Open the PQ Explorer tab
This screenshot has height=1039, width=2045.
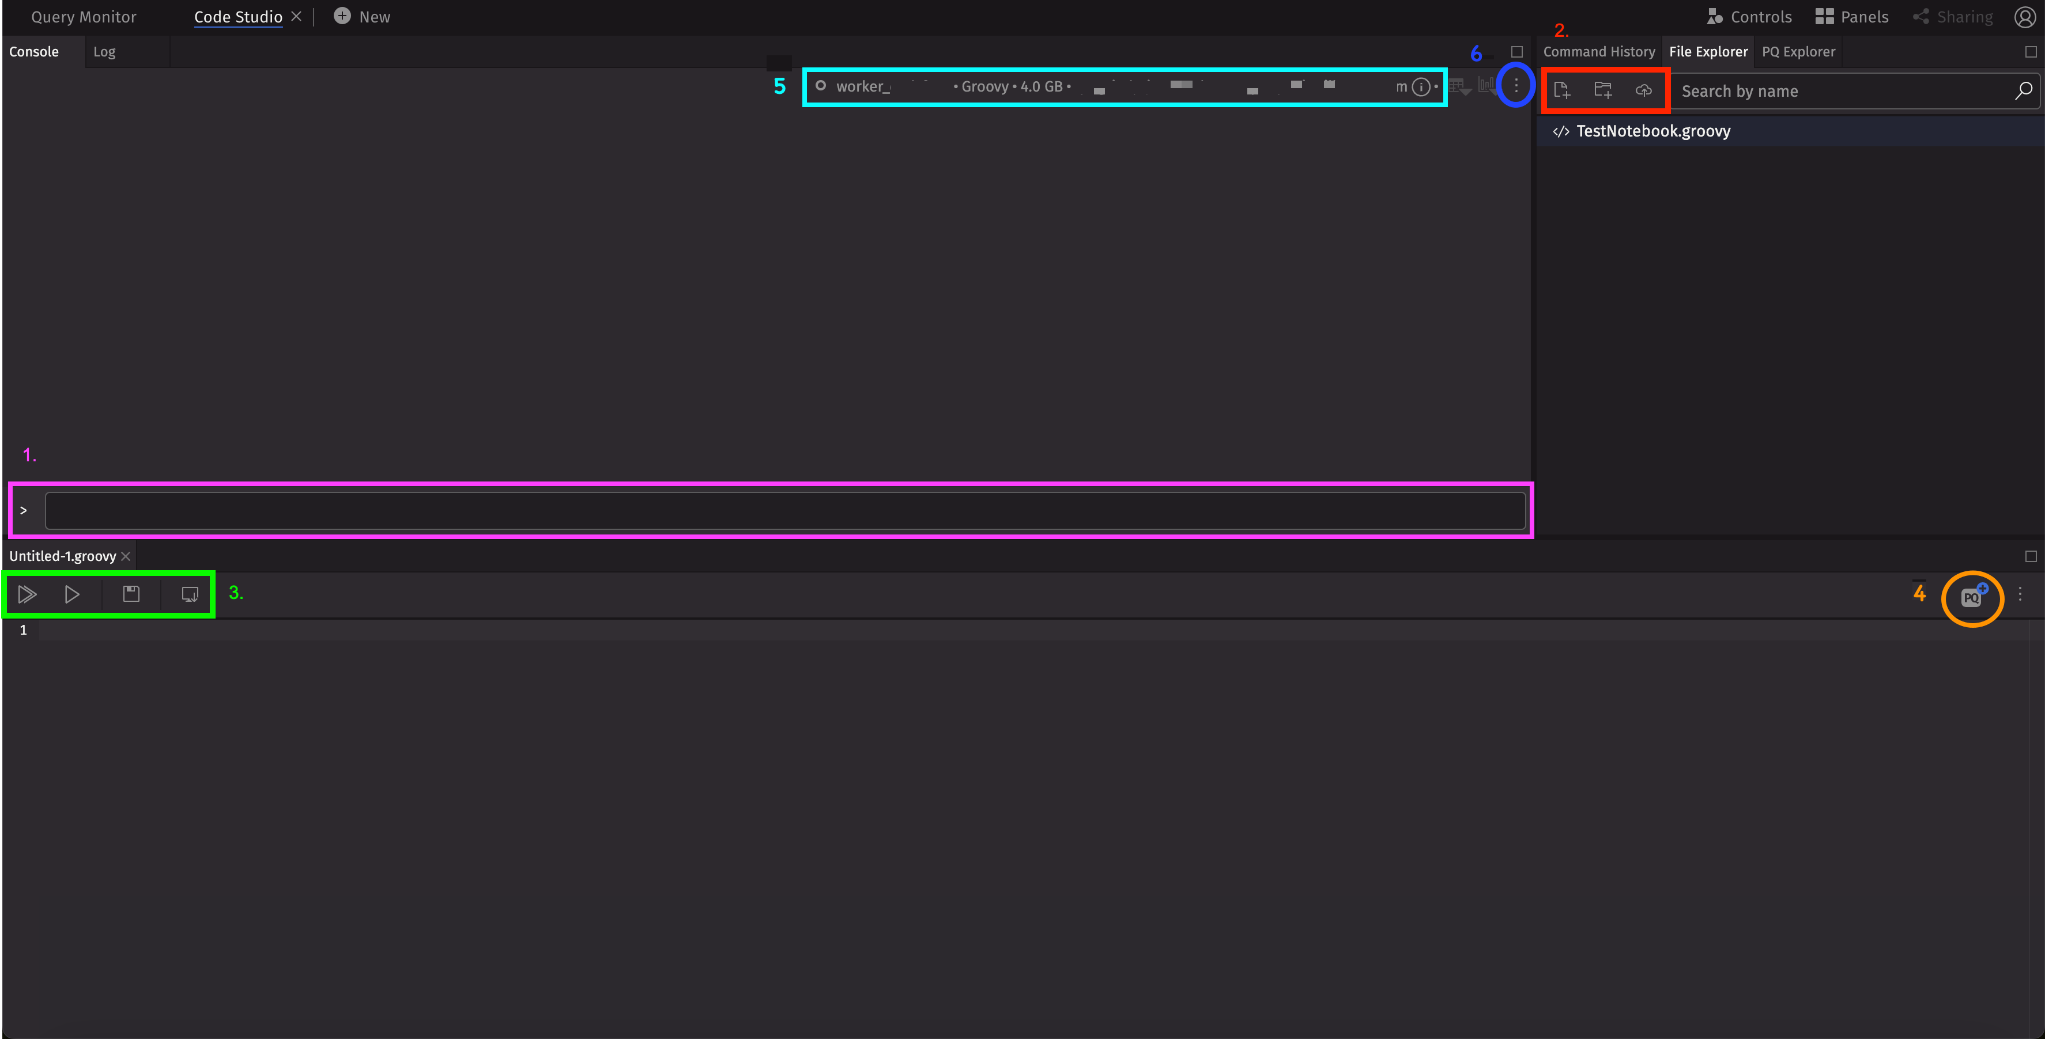(1798, 52)
